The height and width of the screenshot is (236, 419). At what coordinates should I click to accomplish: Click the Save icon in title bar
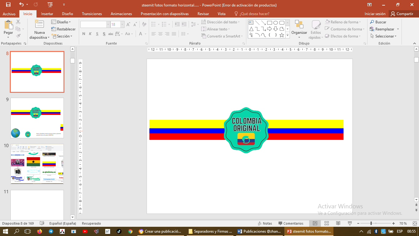tap(8, 5)
